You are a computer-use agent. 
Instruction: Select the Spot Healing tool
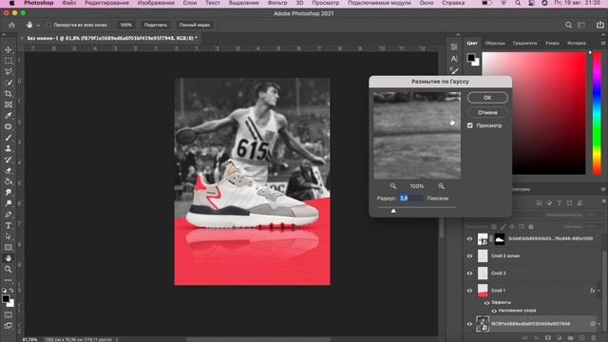tap(9, 126)
